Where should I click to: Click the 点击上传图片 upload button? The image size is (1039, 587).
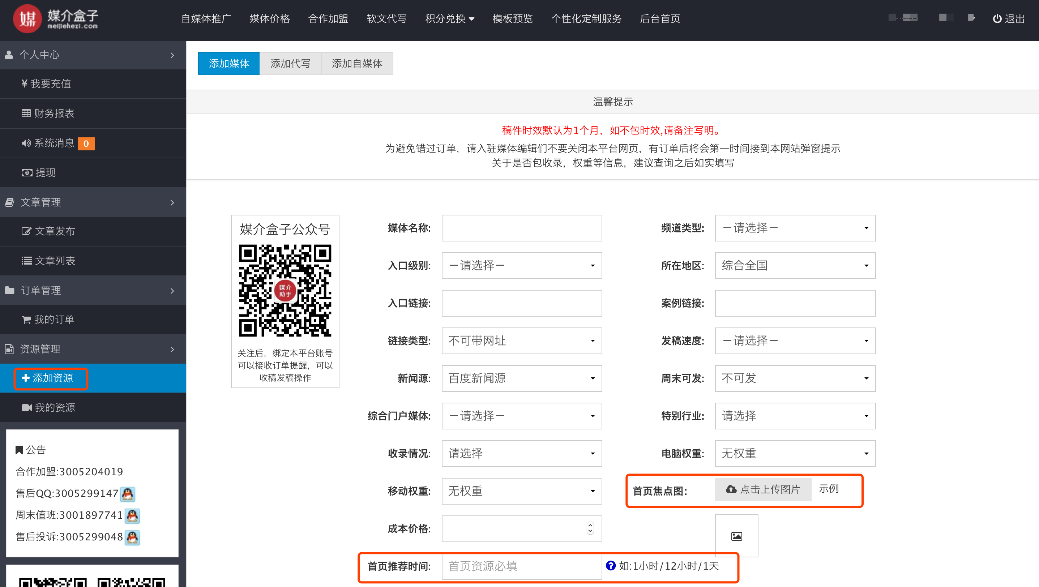[x=763, y=489]
